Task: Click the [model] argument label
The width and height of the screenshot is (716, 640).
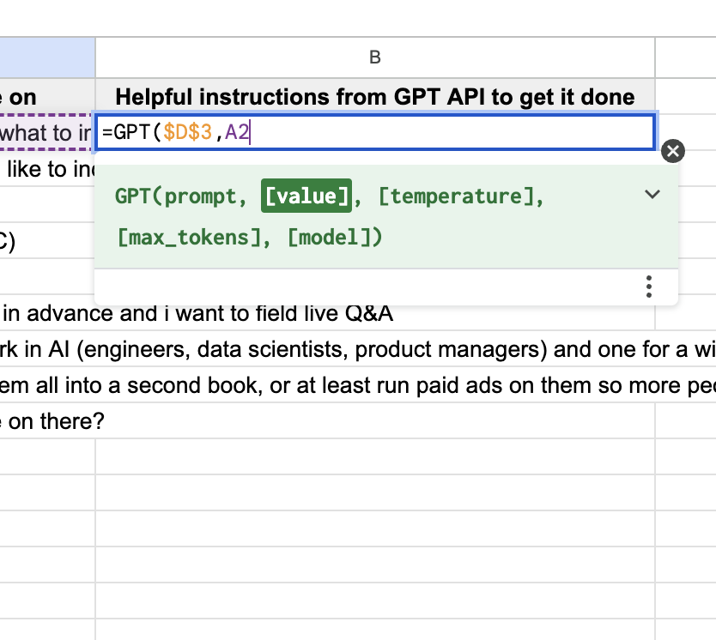Action: point(335,237)
